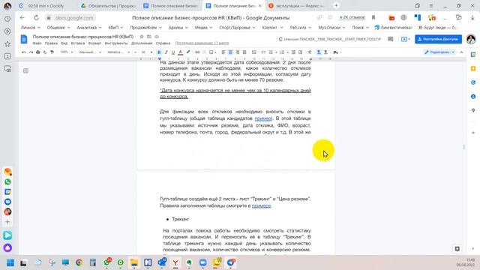Click the document title field
This screenshot has width=480, height=270.
(83, 37)
